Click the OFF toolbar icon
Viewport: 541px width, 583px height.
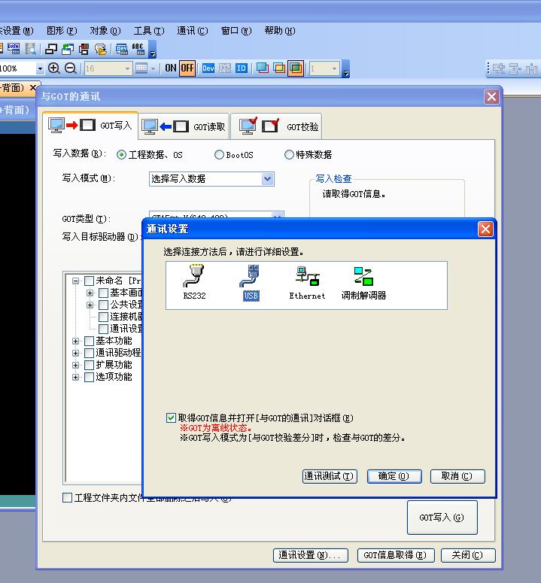[187, 68]
